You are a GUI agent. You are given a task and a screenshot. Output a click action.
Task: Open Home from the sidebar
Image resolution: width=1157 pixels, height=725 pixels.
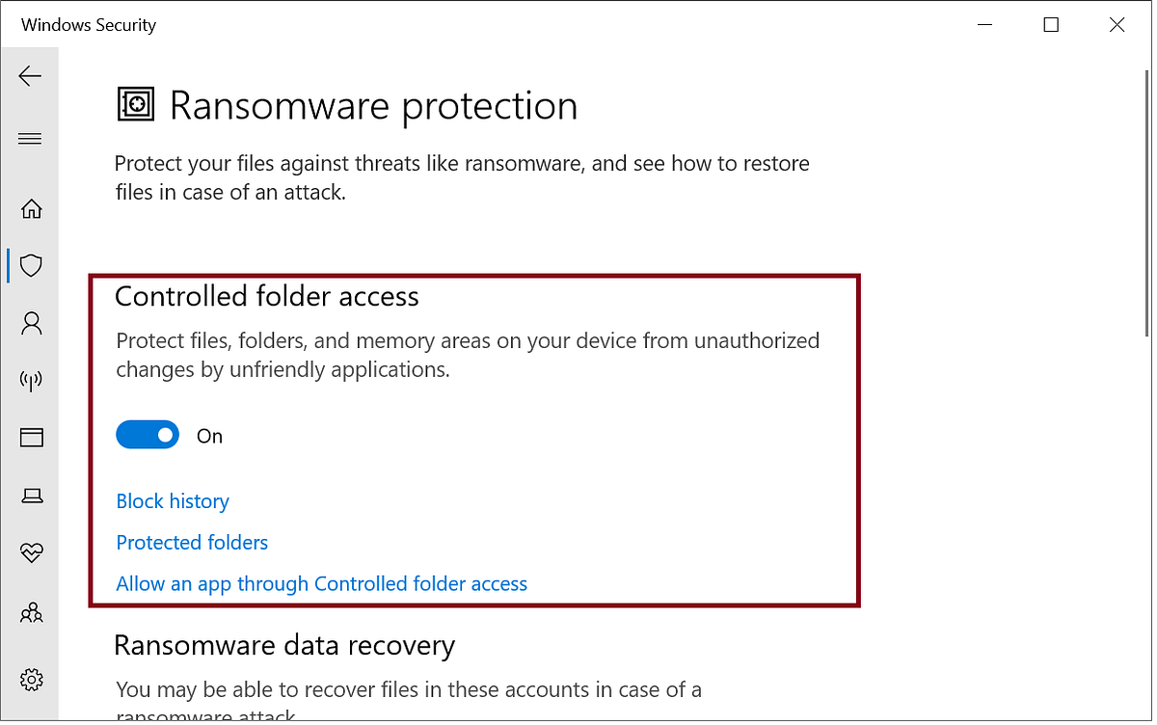[x=30, y=208]
